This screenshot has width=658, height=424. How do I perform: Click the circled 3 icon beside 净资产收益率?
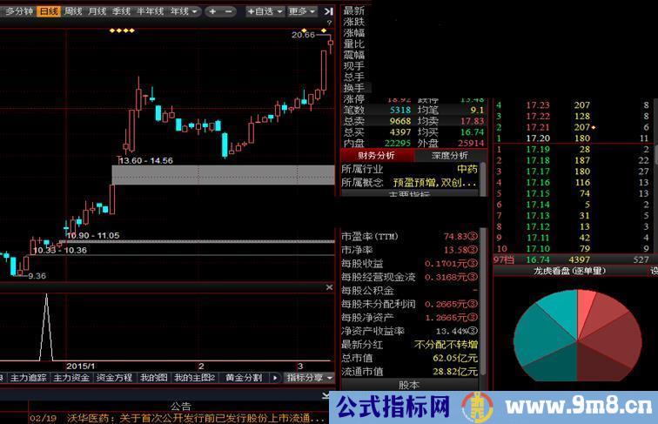pos(473,331)
